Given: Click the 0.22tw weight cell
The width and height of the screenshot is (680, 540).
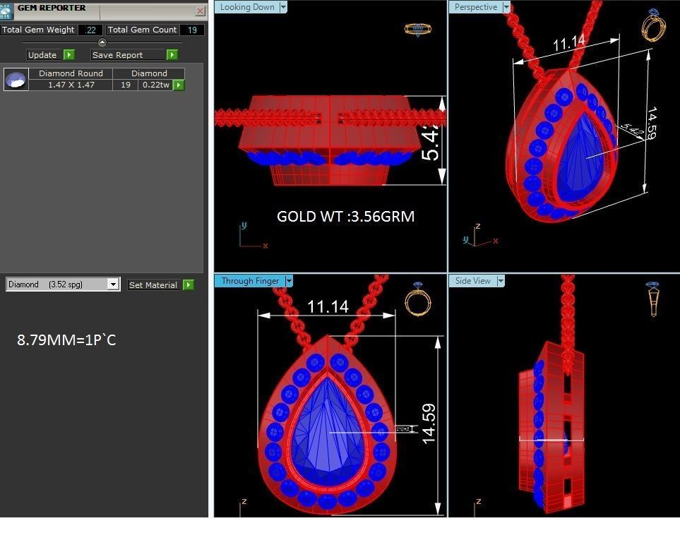Looking at the screenshot, I should coord(156,85).
